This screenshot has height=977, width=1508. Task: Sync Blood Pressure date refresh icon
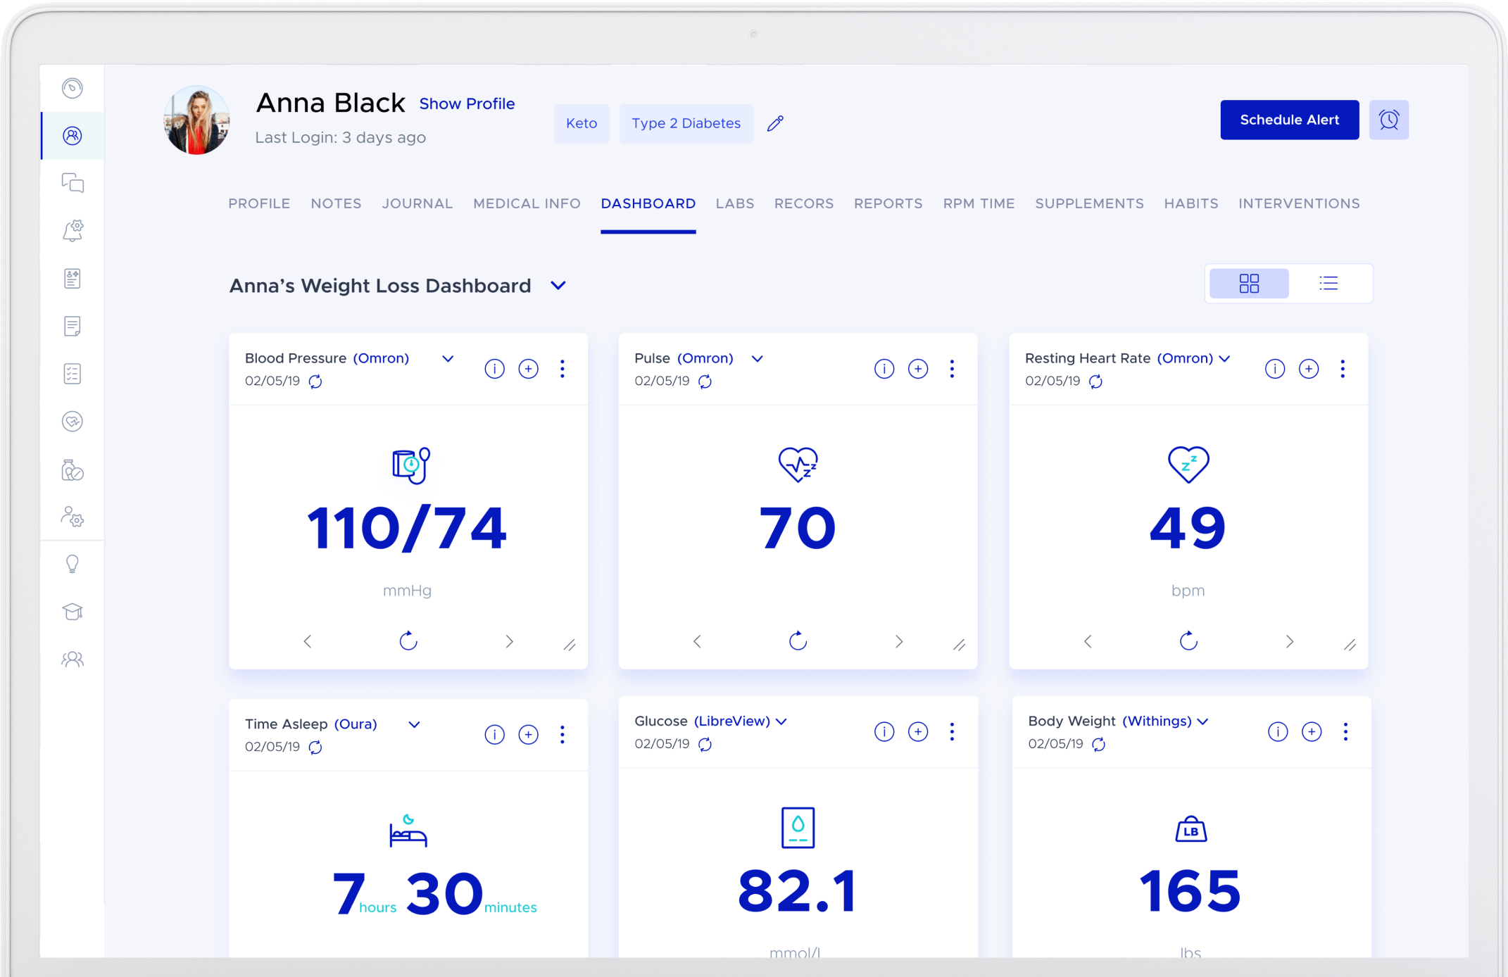315,382
